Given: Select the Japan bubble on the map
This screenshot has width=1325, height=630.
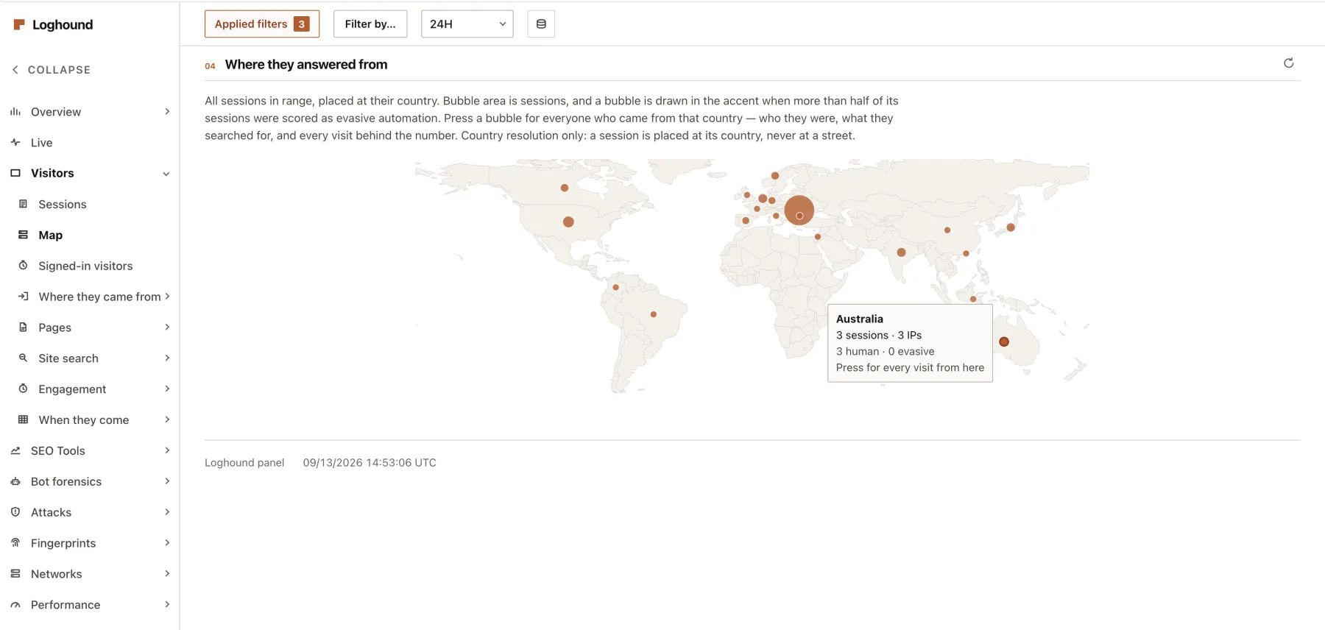Looking at the screenshot, I should coord(1011,227).
